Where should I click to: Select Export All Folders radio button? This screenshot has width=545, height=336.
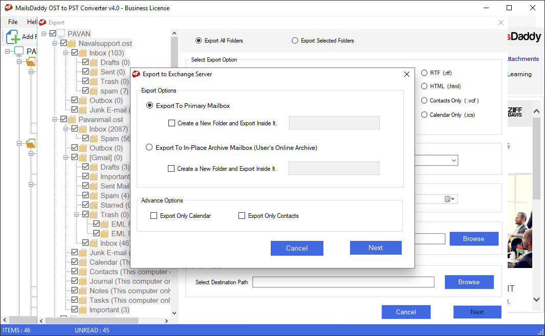(199, 40)
